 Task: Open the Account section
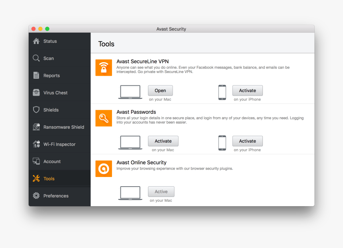(59, 161)
